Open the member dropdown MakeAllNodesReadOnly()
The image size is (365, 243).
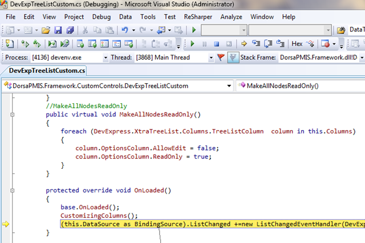[301, 86]
